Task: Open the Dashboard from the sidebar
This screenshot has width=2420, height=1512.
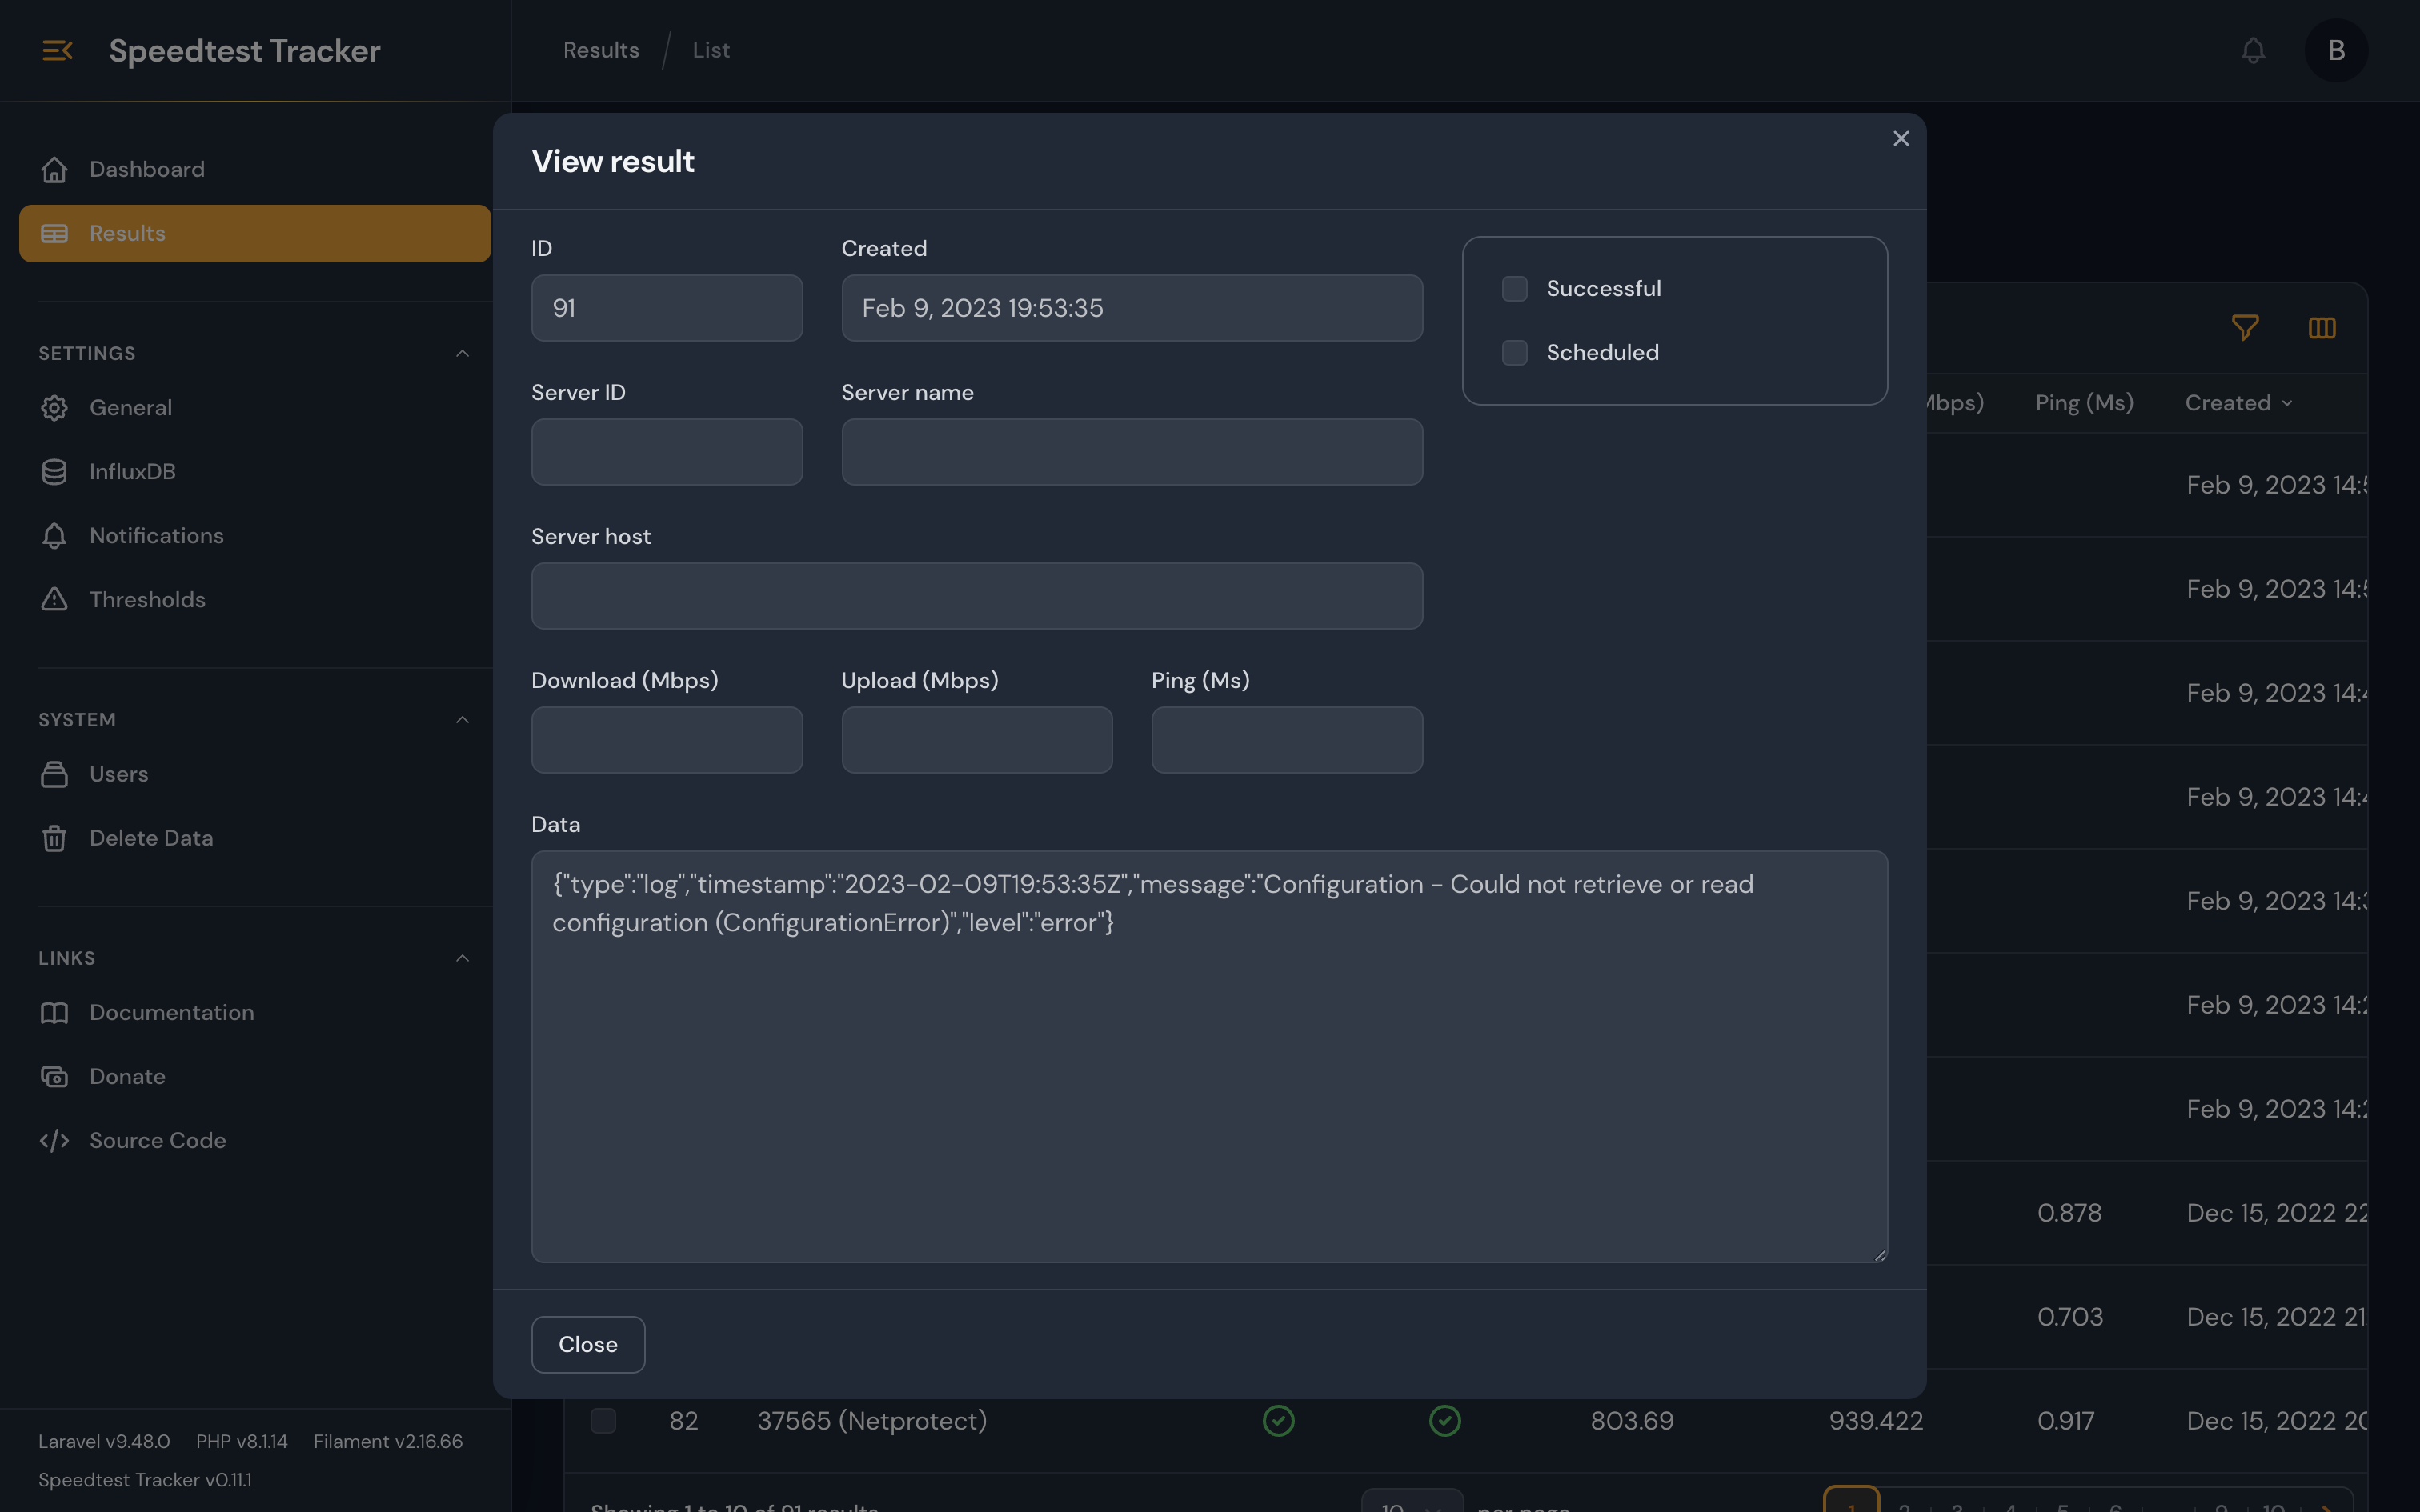Action: tap(147, 168)
